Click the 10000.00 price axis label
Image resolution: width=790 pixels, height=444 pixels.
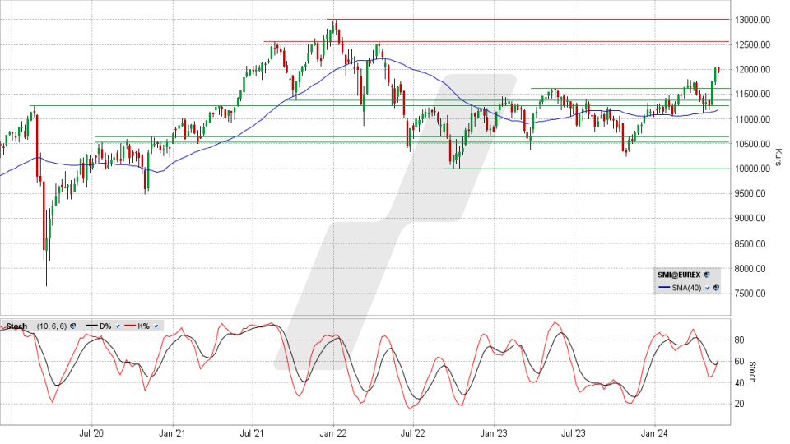[x=753, y=169]
